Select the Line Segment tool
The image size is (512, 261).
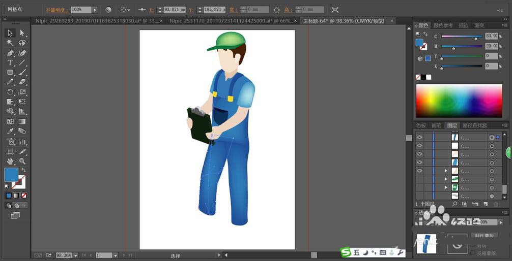22,62
